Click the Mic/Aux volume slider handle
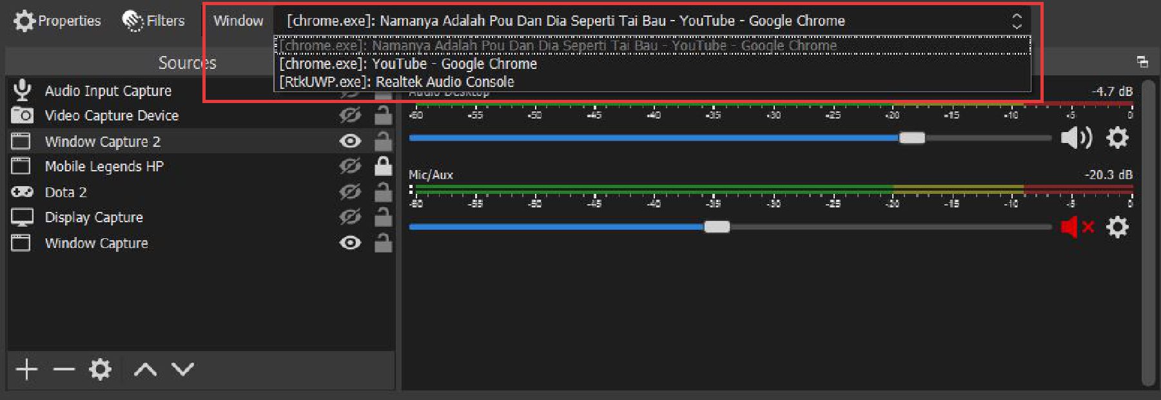This screenshot has width=1161, height=400. (x=717, y=227)
